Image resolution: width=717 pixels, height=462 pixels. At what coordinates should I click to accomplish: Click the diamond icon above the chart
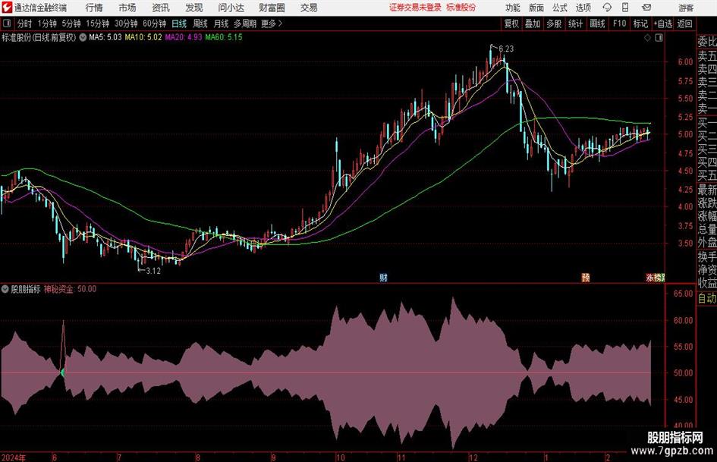point(647,38)
